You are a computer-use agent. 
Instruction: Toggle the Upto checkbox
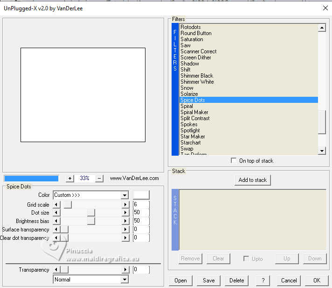(246, 259)
